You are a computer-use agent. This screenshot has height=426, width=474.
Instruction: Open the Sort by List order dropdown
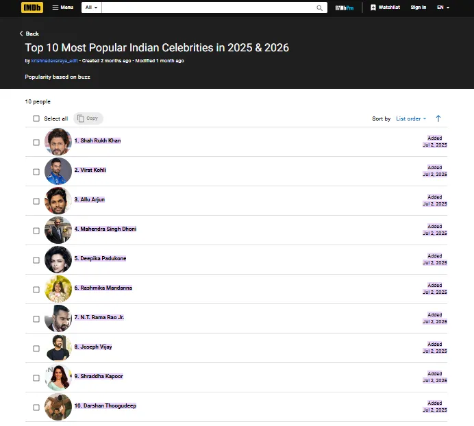pyautogui.click(x=411, y=118)
